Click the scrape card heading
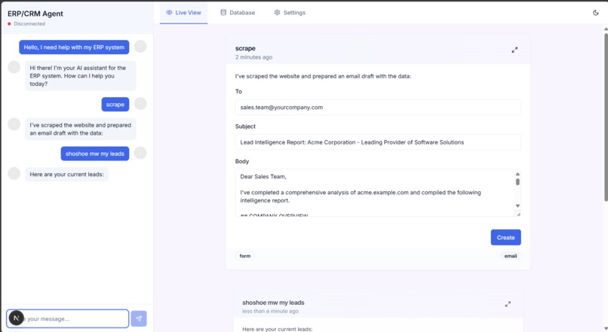 point(245,48)
